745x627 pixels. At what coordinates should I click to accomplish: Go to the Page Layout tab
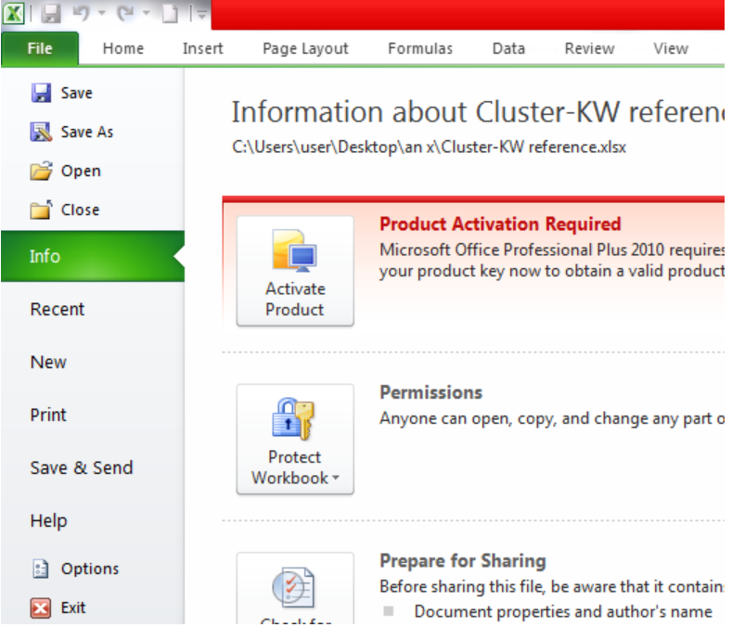[305, 48]
